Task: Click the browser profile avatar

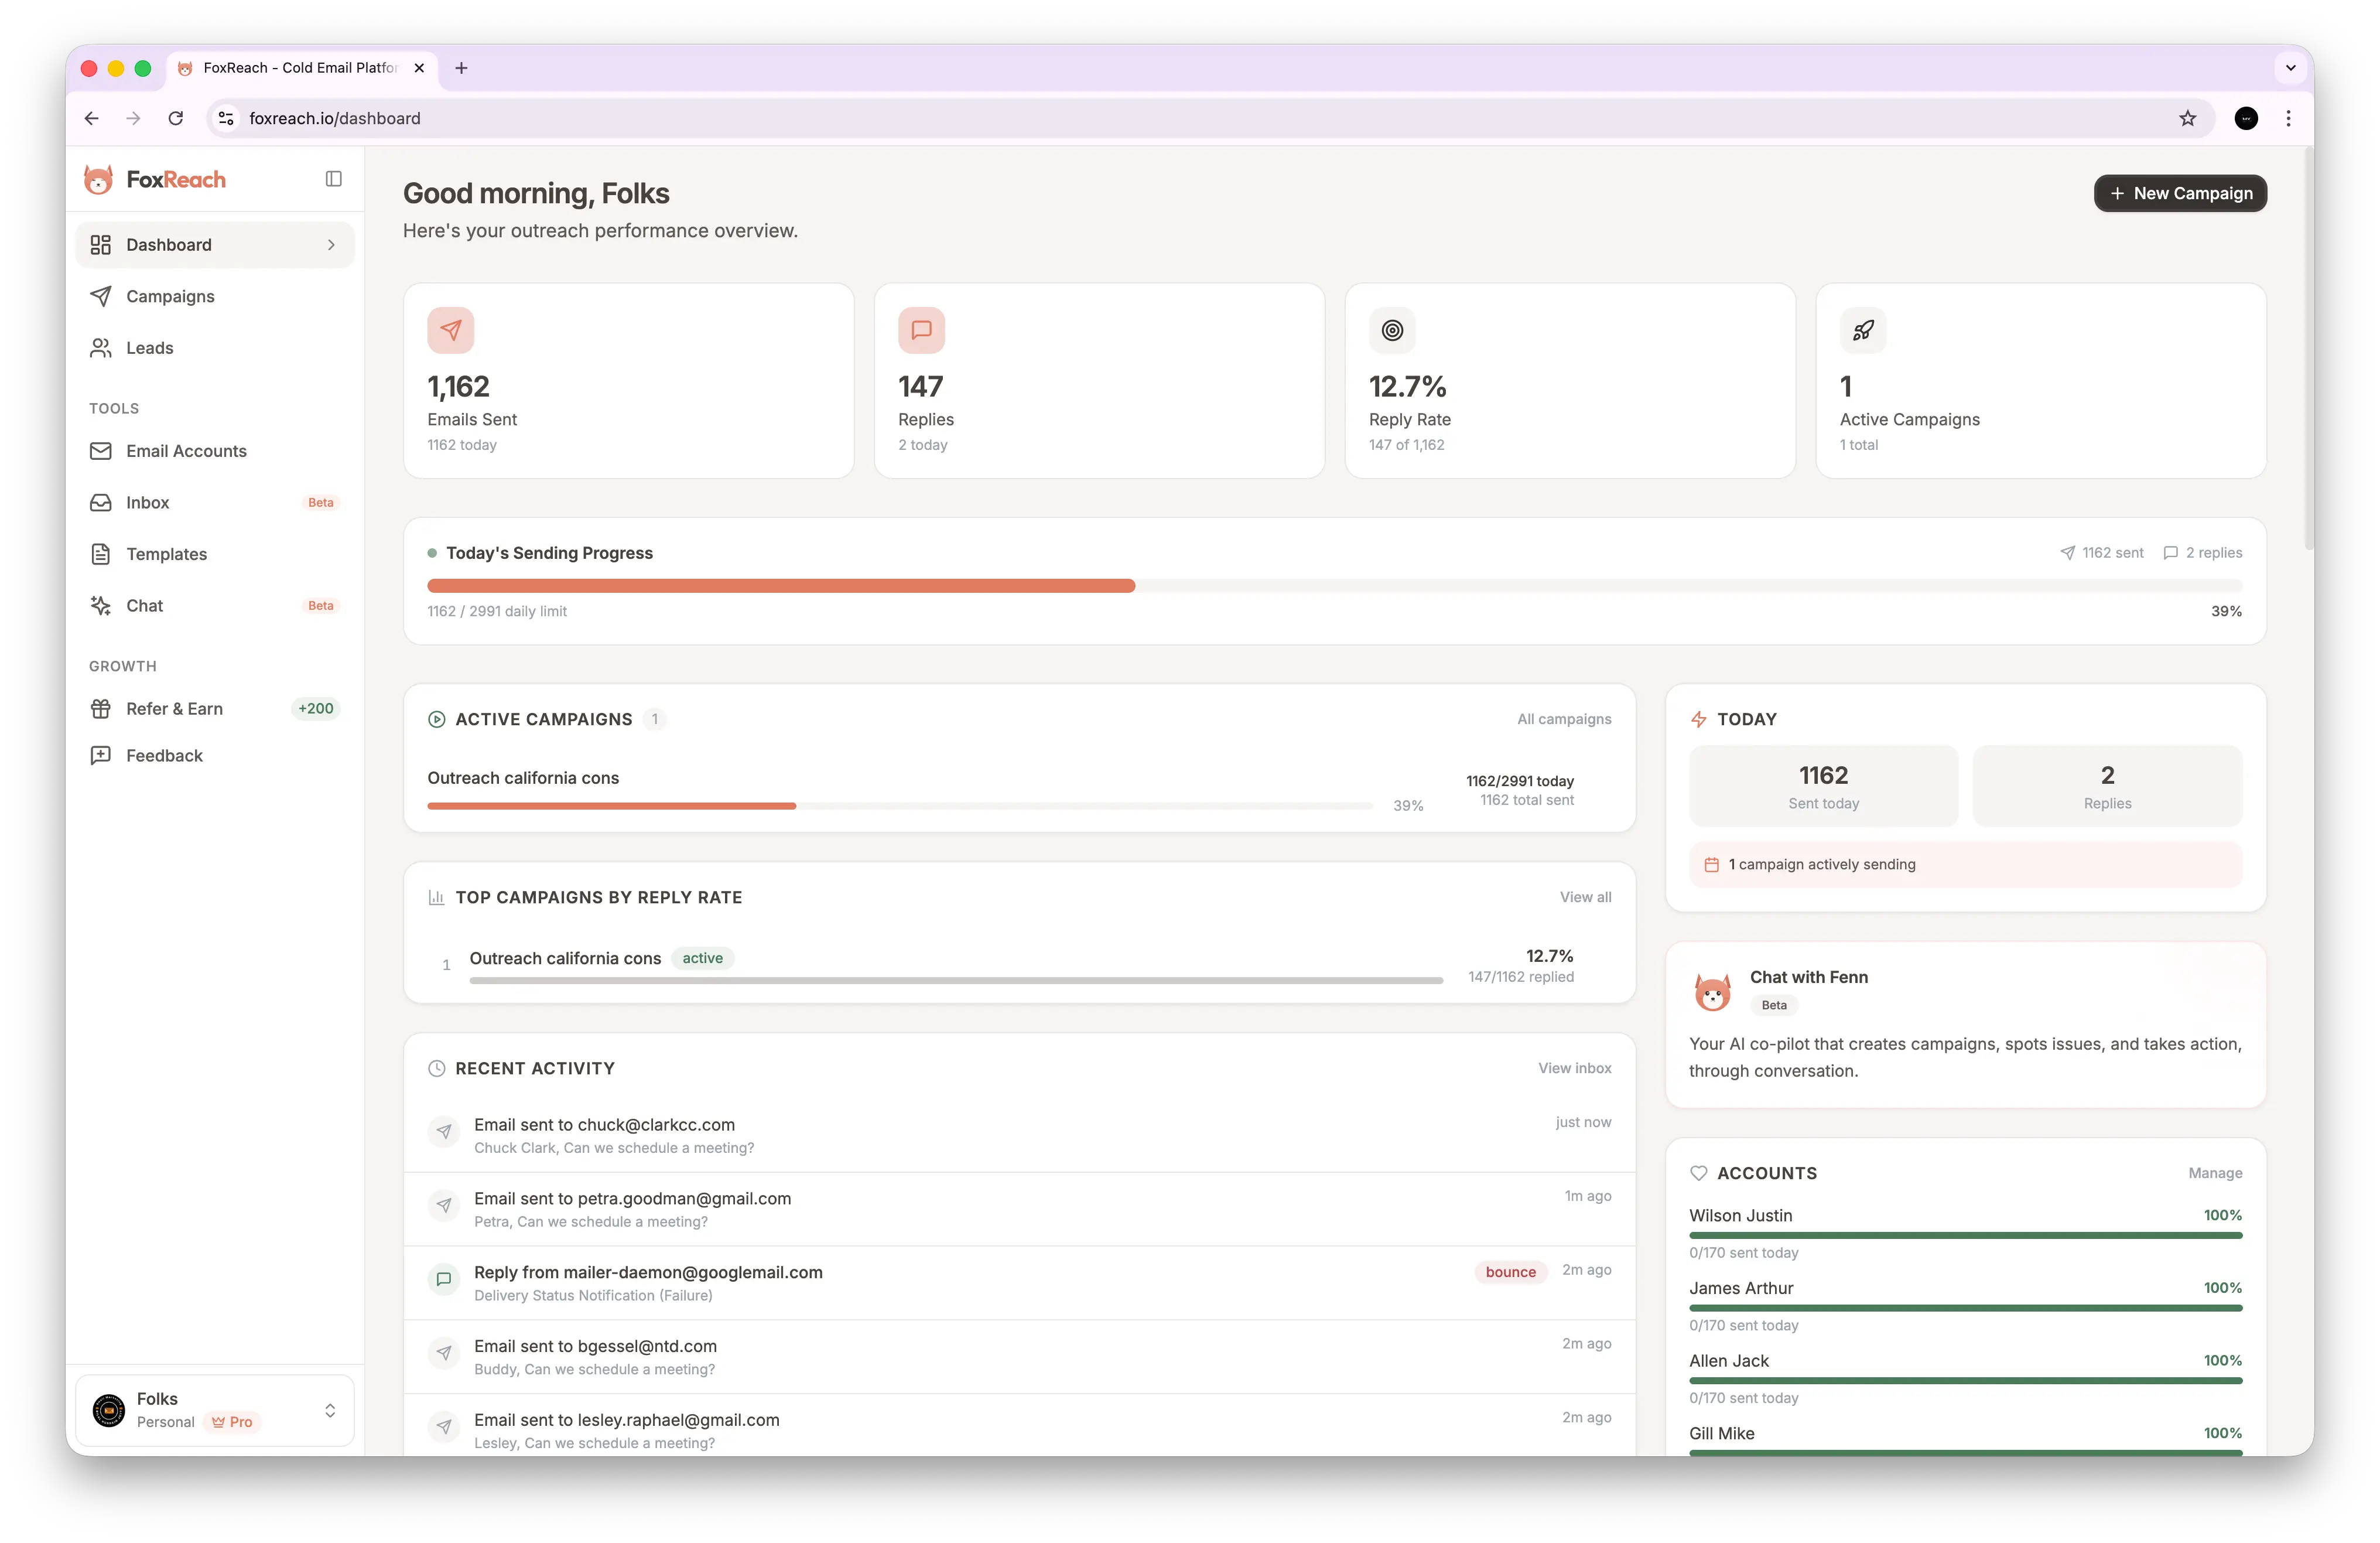Action: click(2246, 118)
